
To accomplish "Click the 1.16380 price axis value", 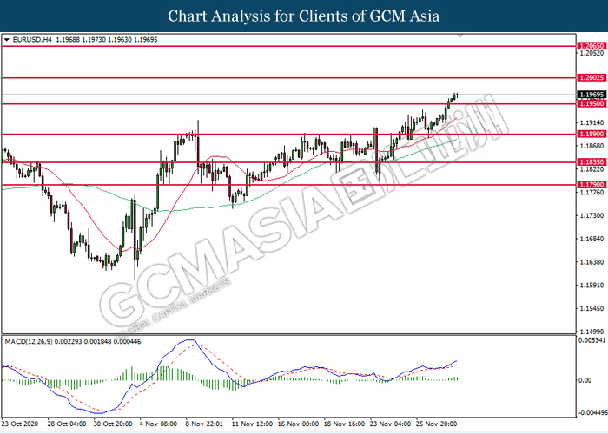I will click(591, 262).
